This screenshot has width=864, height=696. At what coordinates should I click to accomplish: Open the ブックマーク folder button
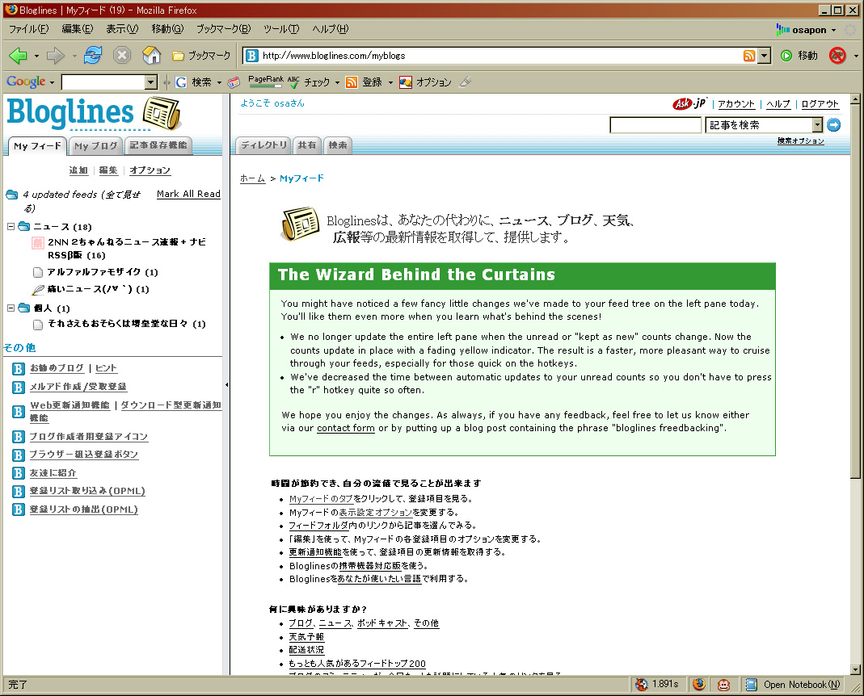pyautogui.click(x=201, y=56)
